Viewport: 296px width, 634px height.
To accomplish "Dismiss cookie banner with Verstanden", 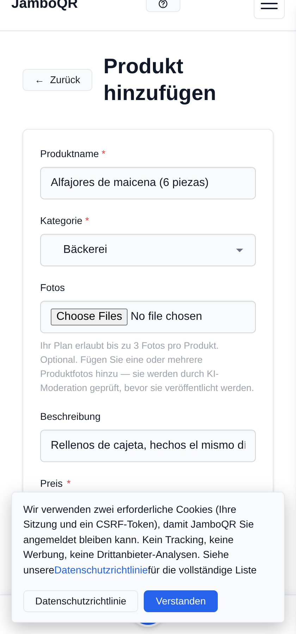I will (x=181, y=601).
